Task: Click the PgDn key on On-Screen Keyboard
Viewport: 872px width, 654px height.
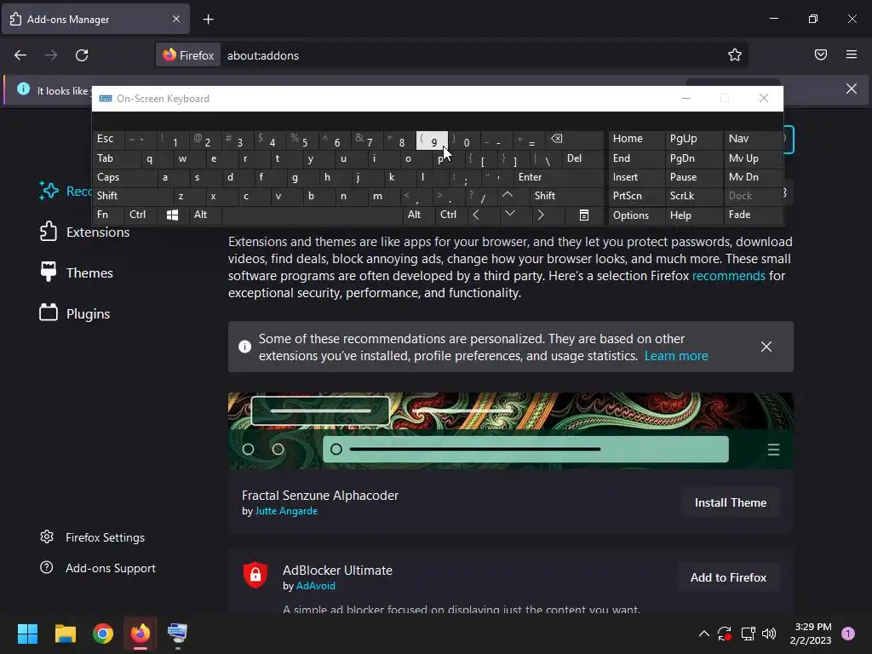Action: [x=693, y=159]
